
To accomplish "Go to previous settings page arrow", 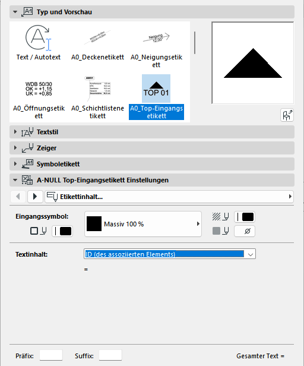I will pos(18,197).
